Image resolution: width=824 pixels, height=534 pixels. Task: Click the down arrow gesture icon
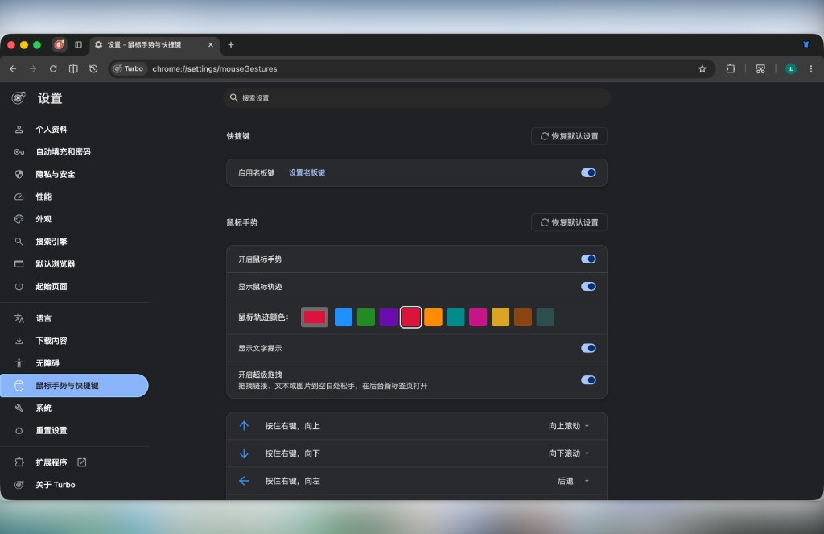(244, 453)
